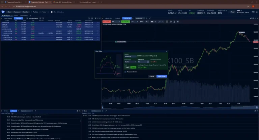Pop out the chart panel
This screenshot has height=140, width=259.
pos(251,18)
